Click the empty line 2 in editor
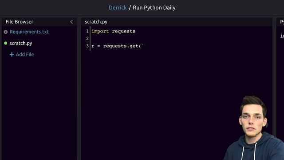Screen dimensions: 284x160 tap(181, 39)
